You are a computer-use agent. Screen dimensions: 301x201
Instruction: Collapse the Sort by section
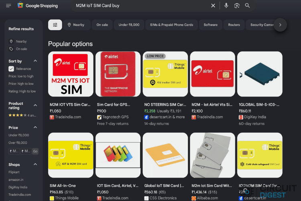click(35, 61)
